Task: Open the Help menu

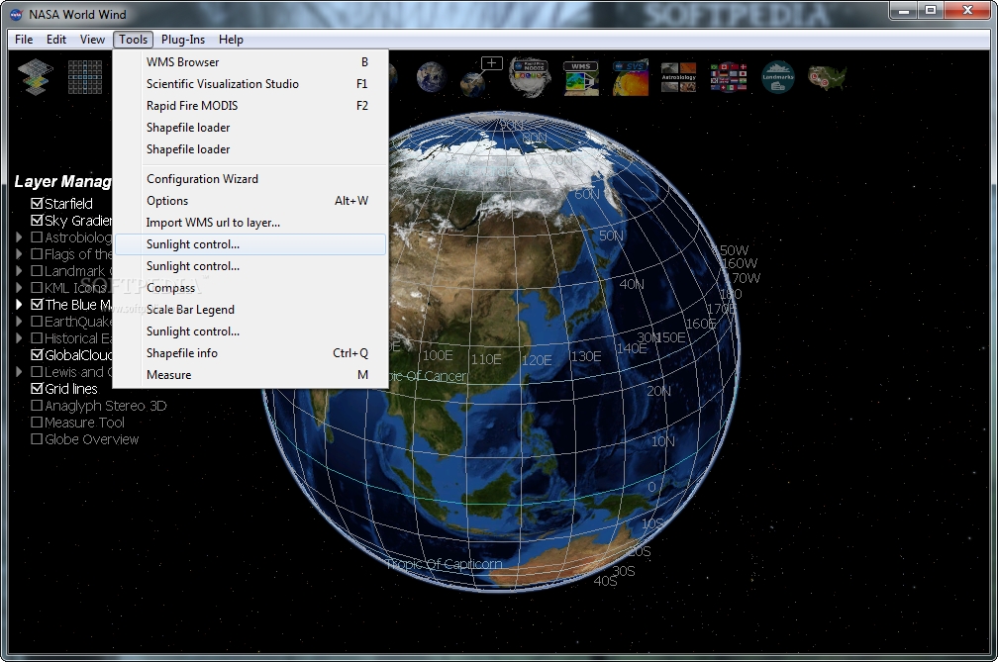Action: coord(231,40)
